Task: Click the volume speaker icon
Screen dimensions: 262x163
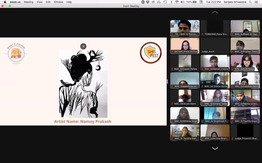Action: pyautogui.click(x=182, y=2)
